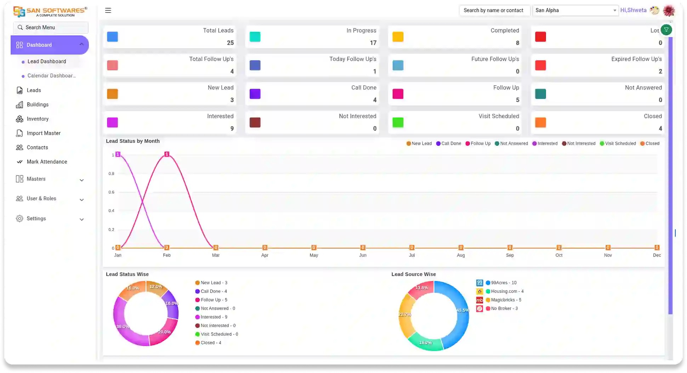The height and width of the screenshot is (373, 687).
Task: Expand the User & Roles section
Action: click(50, 199)
